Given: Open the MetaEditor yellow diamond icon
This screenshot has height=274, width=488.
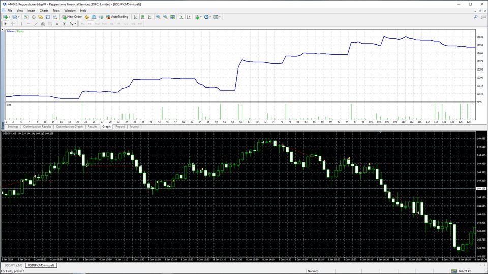Looking at the screenshot, I should pyautogui.click(x=87, y=17).
